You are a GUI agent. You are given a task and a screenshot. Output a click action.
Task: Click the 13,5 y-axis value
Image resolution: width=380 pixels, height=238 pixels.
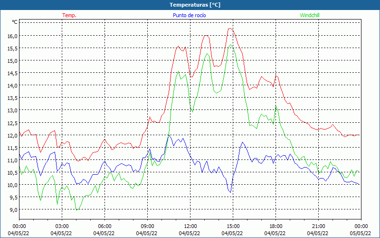click(12, 98)
